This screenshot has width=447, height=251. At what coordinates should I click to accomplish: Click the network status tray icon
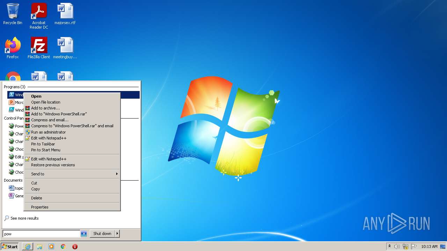coord(405,246)
